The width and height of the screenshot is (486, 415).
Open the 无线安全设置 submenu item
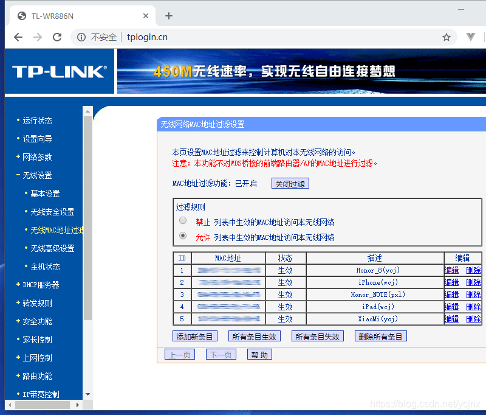(x=52, y=212)
